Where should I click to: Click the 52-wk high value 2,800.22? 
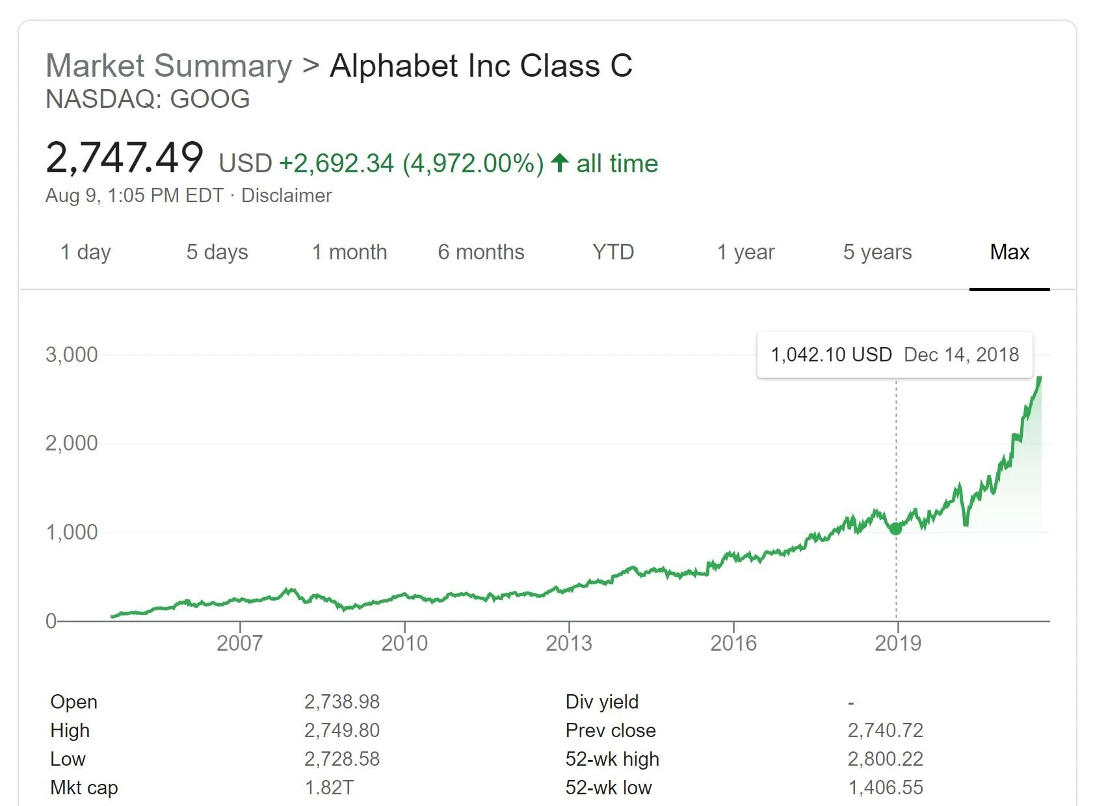(885, 759)
